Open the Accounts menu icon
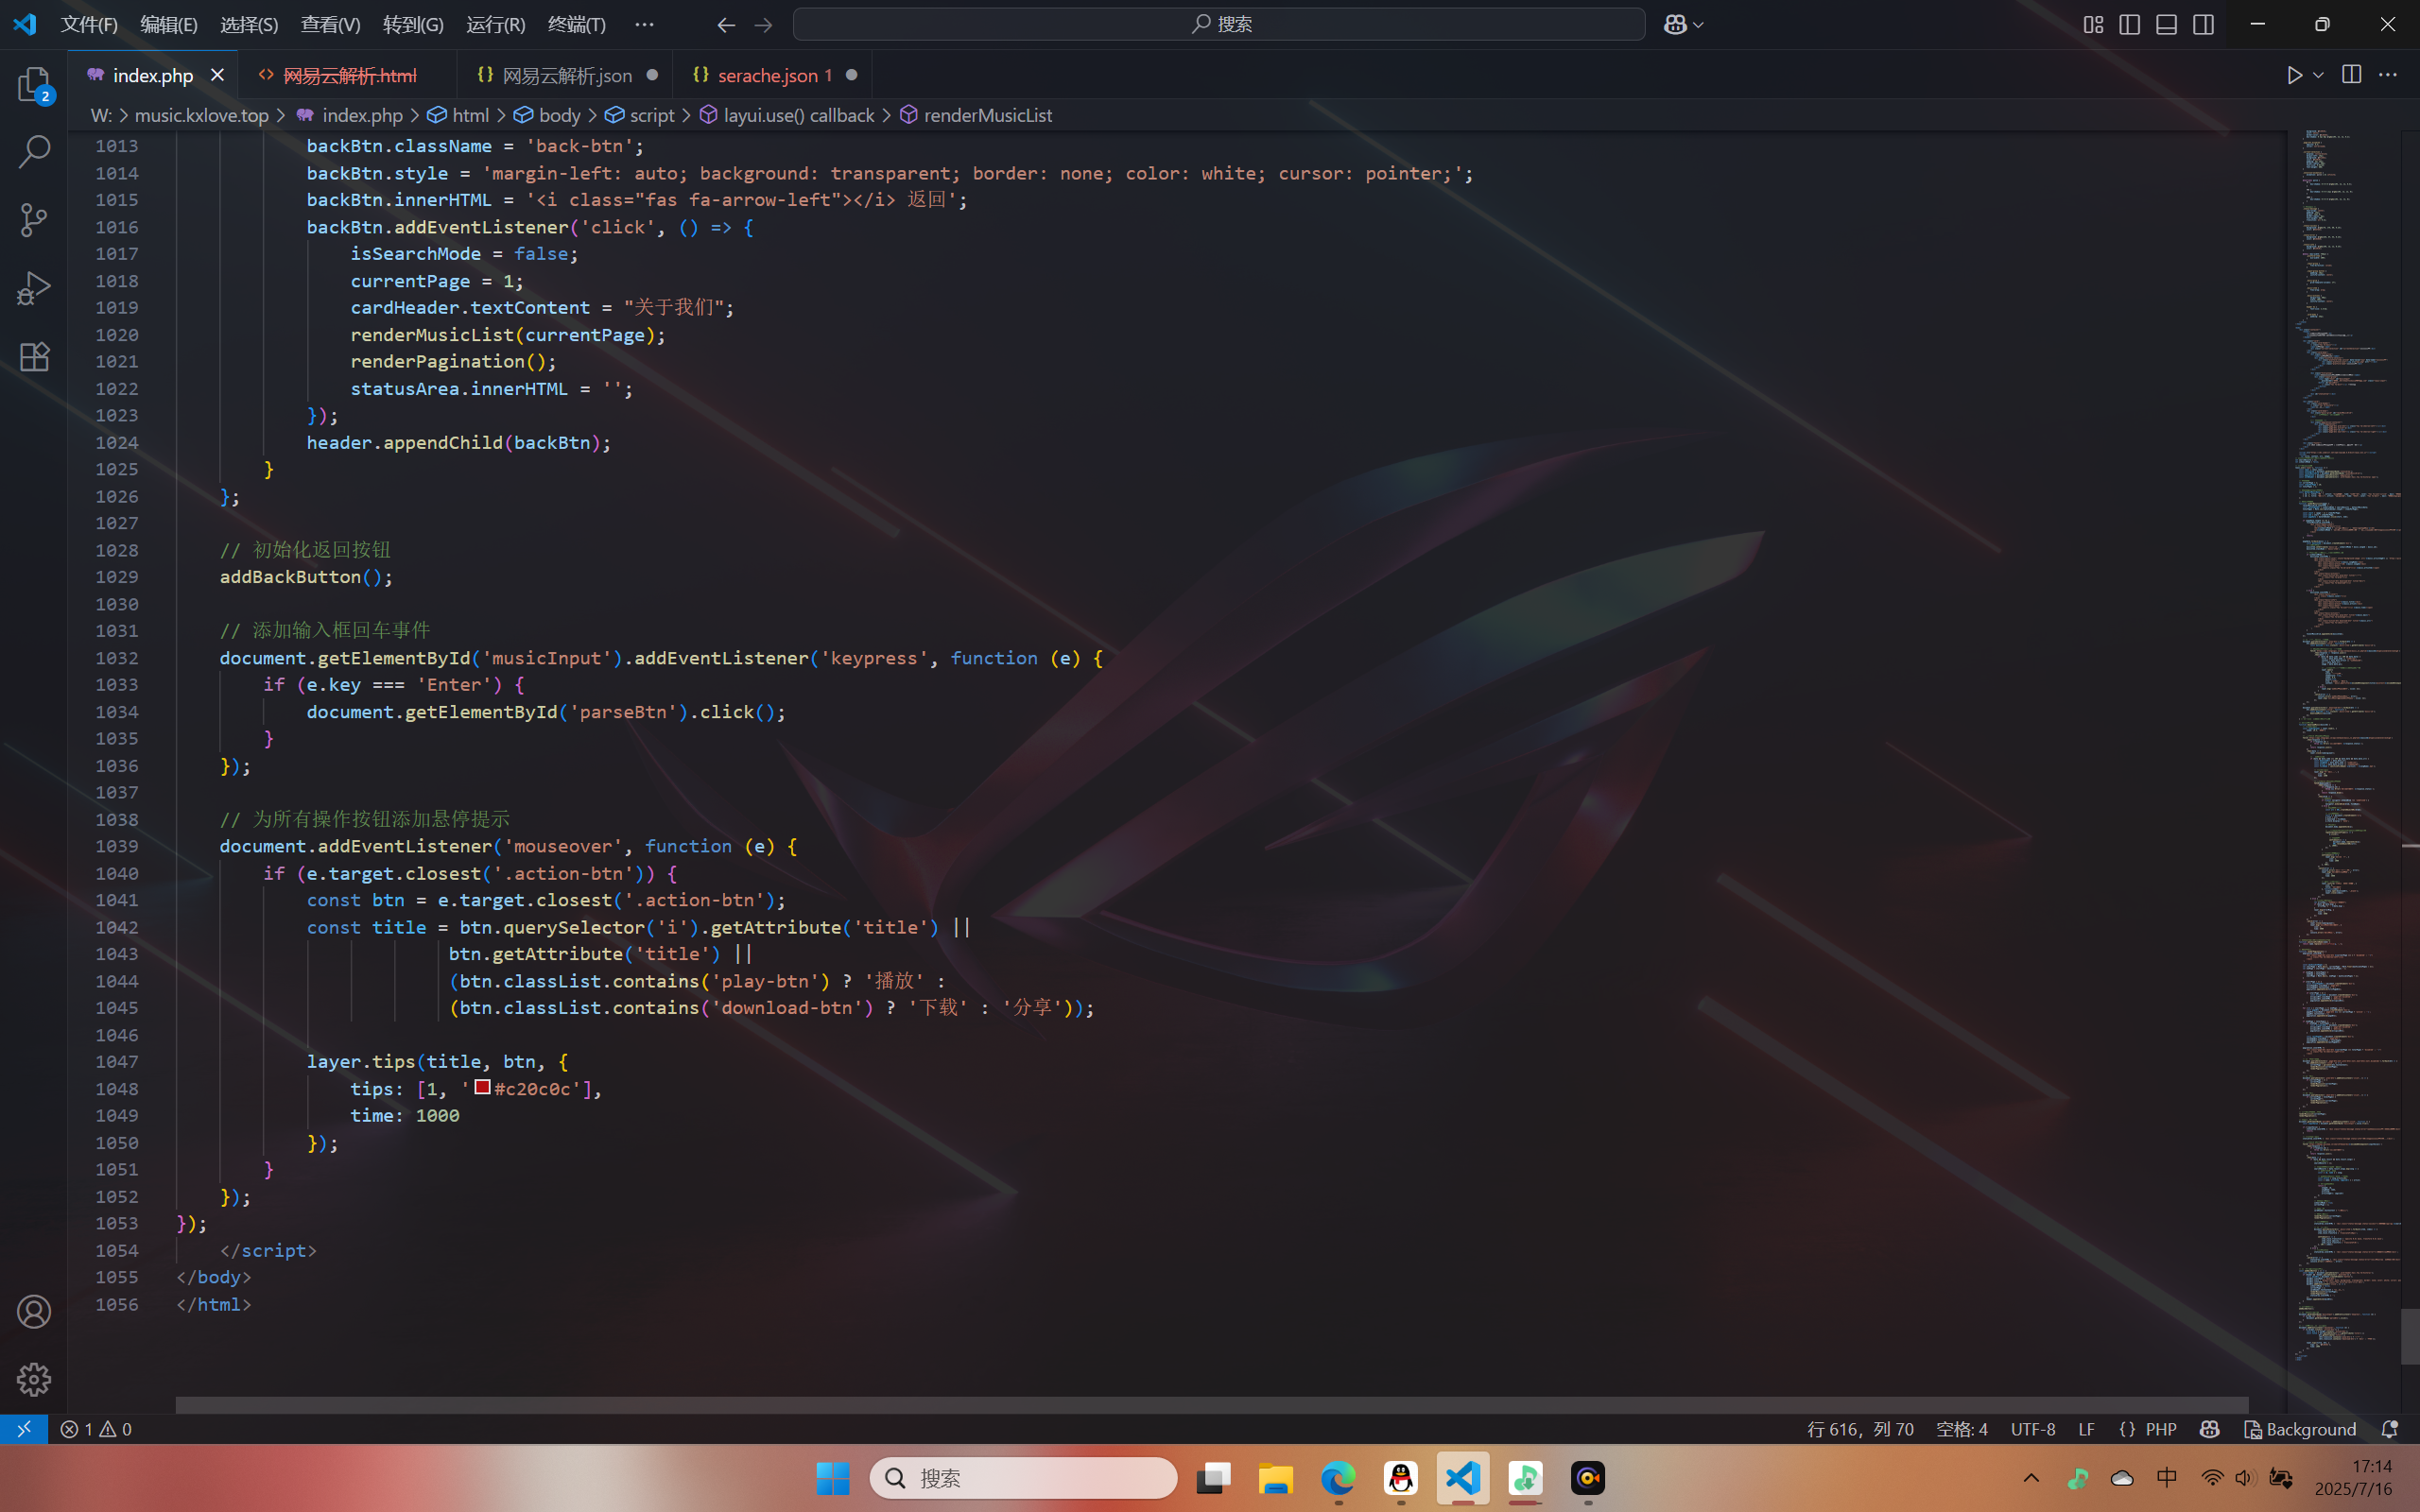The width and height of the screenshot is (2420, 1512). pyautogui.click(x=34, y=1311)
